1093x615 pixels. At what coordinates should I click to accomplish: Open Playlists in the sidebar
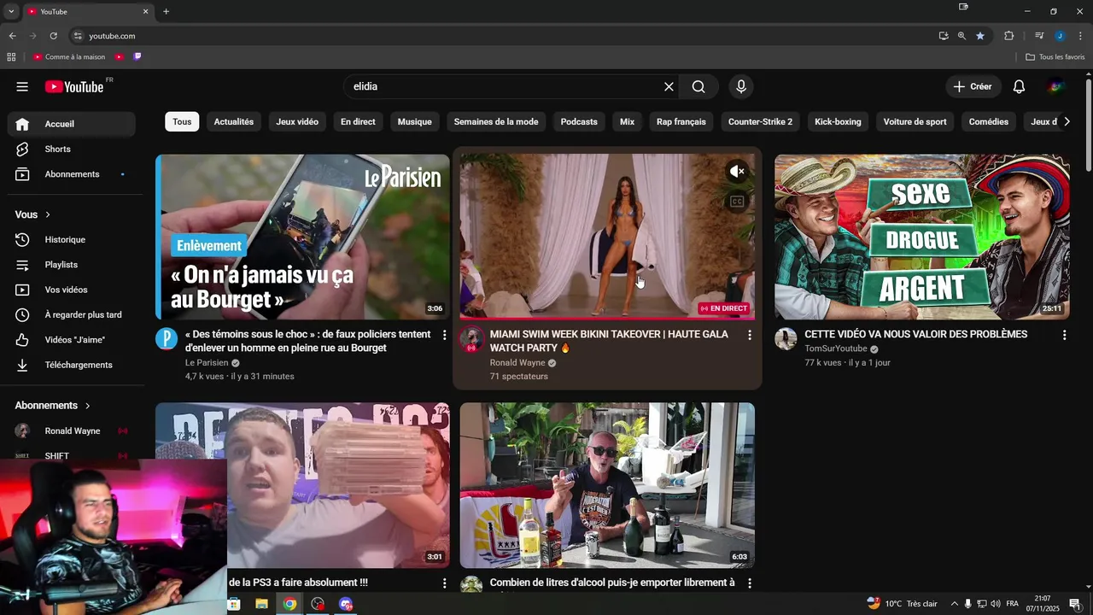click(72, 265)
